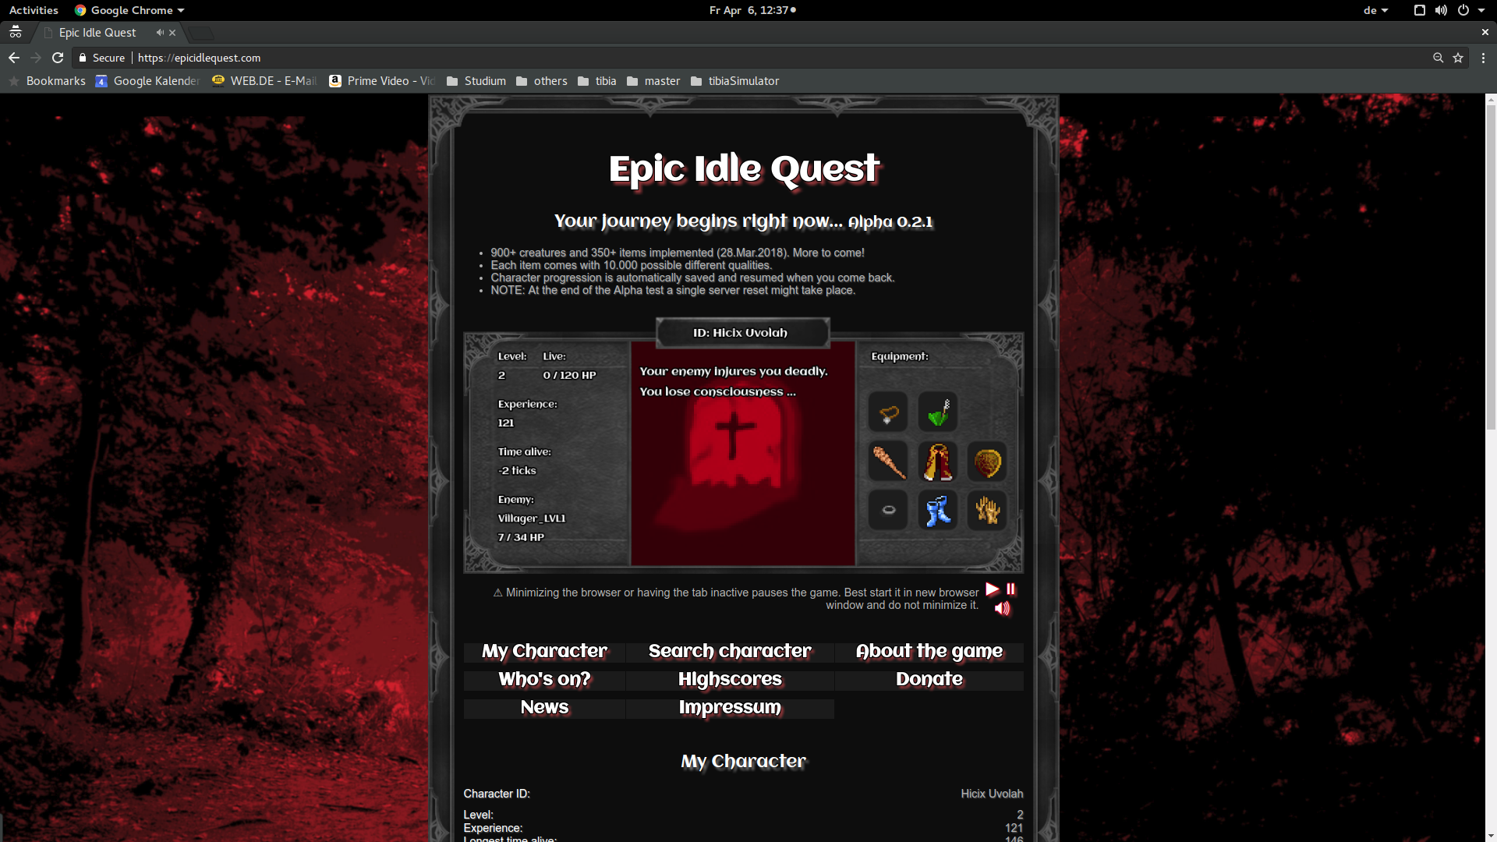Select the wooden club weapon slot
The width and height of the screenshot is (1497, 842).
(887, 462)
